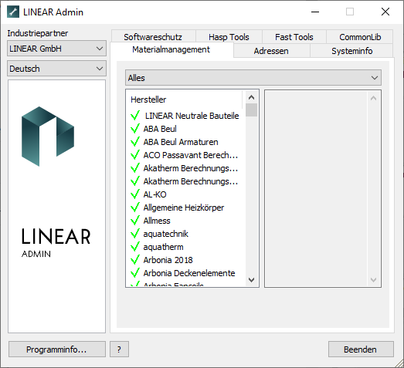
Task: Select the Allgemeine Heizkörper entry
Action: coord(184,208)
